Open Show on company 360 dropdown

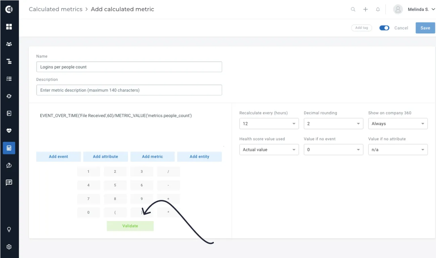pos(398,123)
